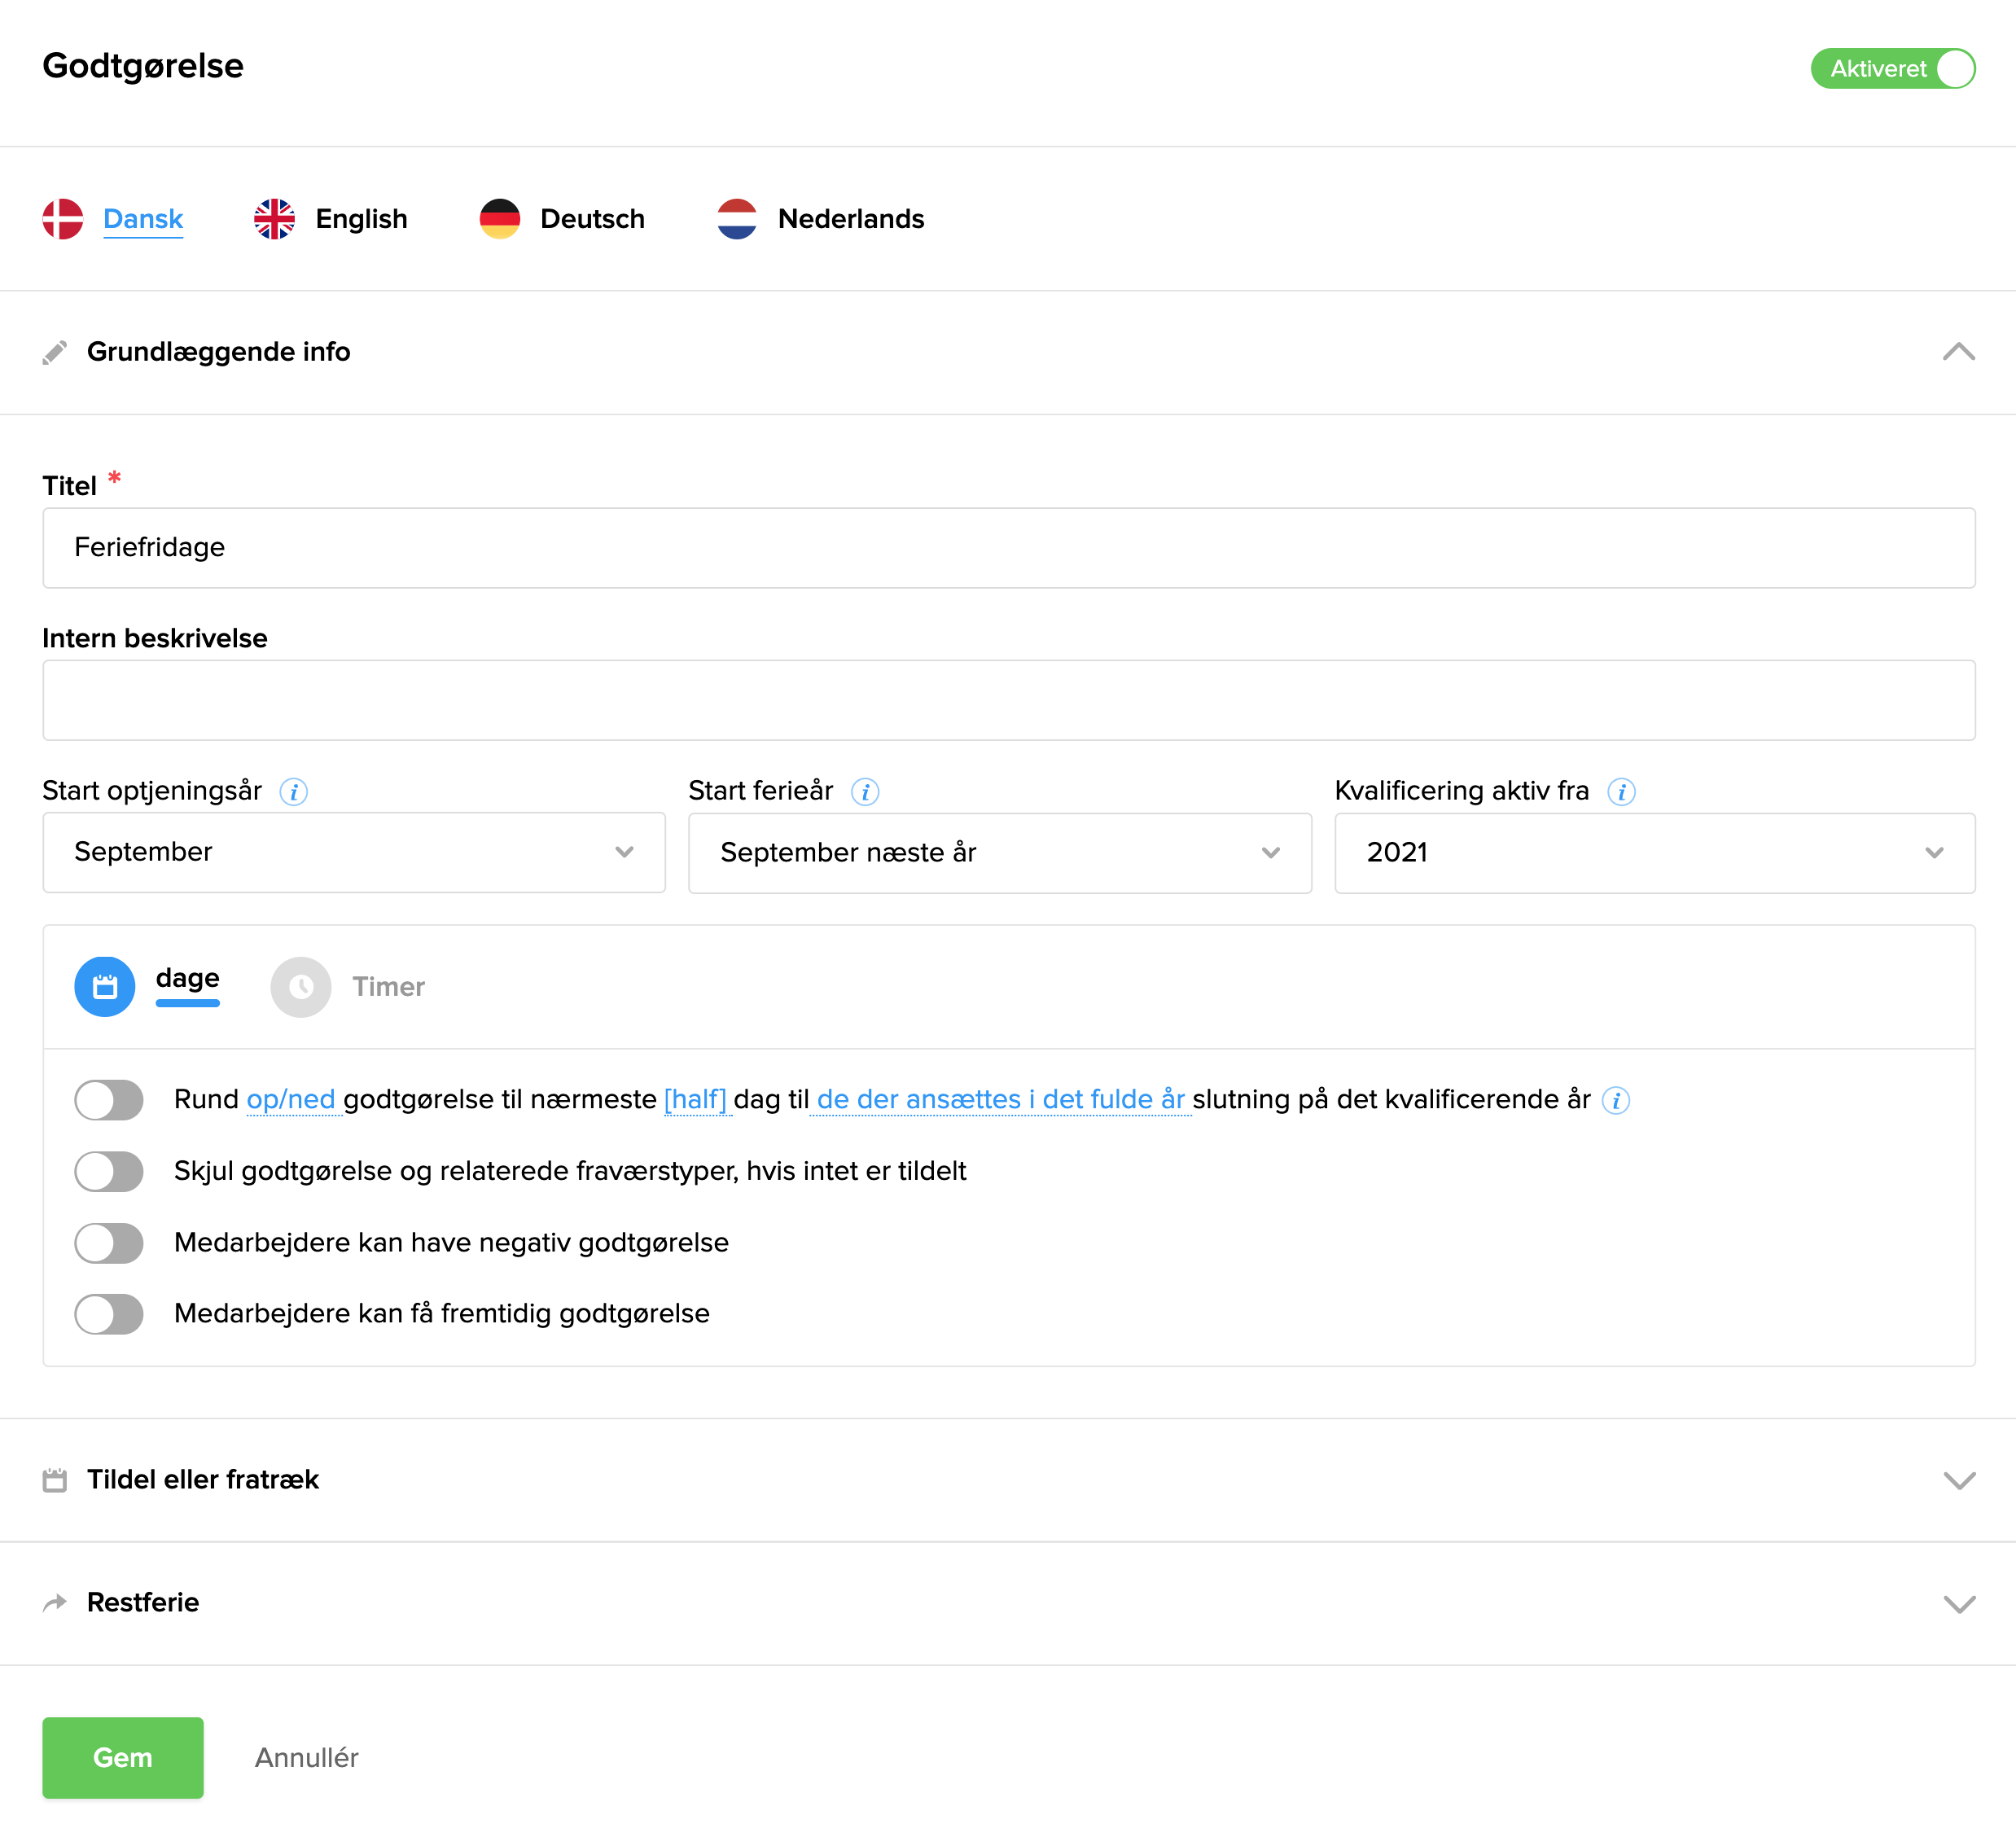Enable the Rund op/ned godtgørelse toggle
Screen dimensions: 2016x1837
point(109,1100)
